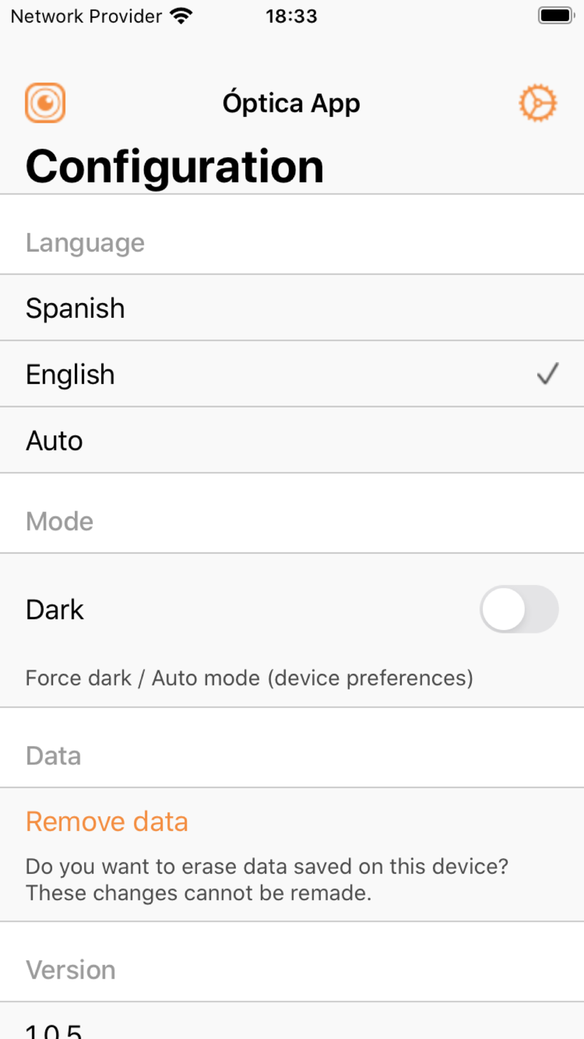This screenshot has height=1039, width=584.
Task: Click the Óptica App title text
Action: 291,103
